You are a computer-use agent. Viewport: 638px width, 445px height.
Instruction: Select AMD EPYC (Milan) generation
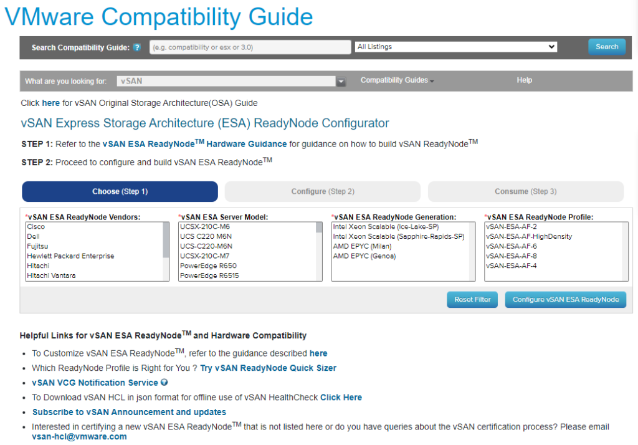click(401, 246)
